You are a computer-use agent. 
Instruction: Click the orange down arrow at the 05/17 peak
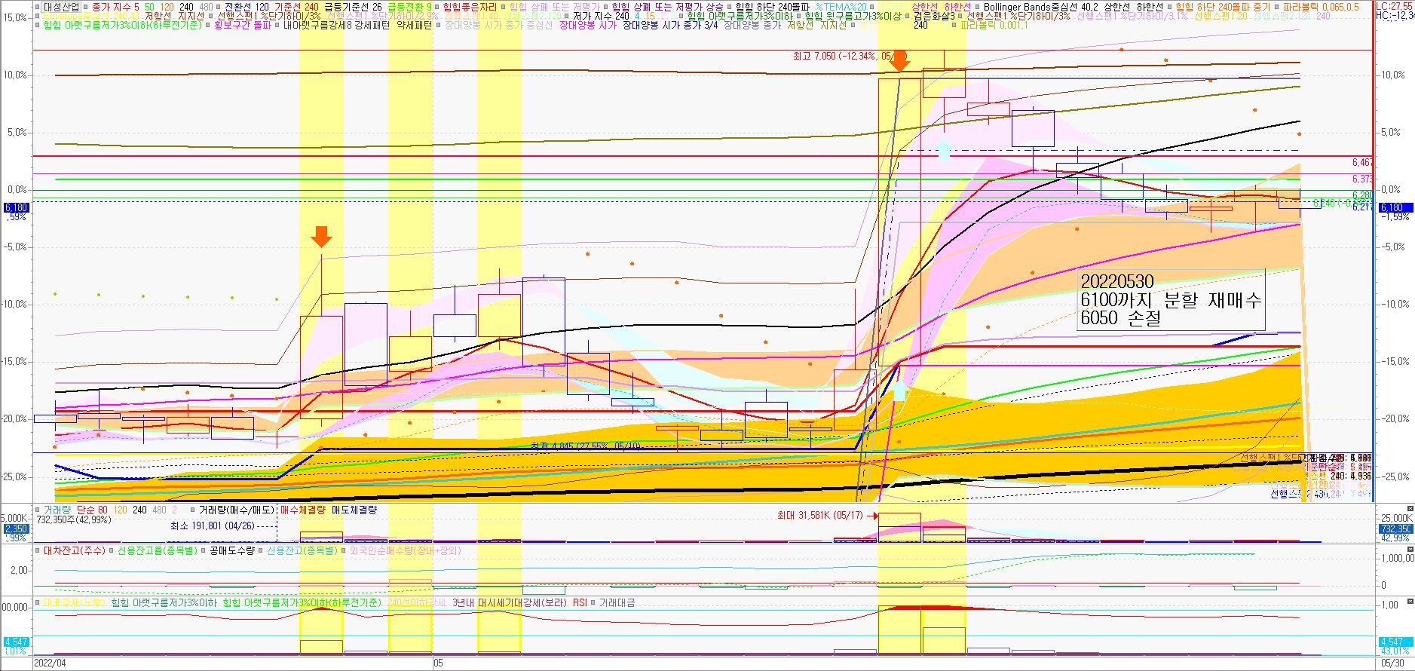(899, 61)
